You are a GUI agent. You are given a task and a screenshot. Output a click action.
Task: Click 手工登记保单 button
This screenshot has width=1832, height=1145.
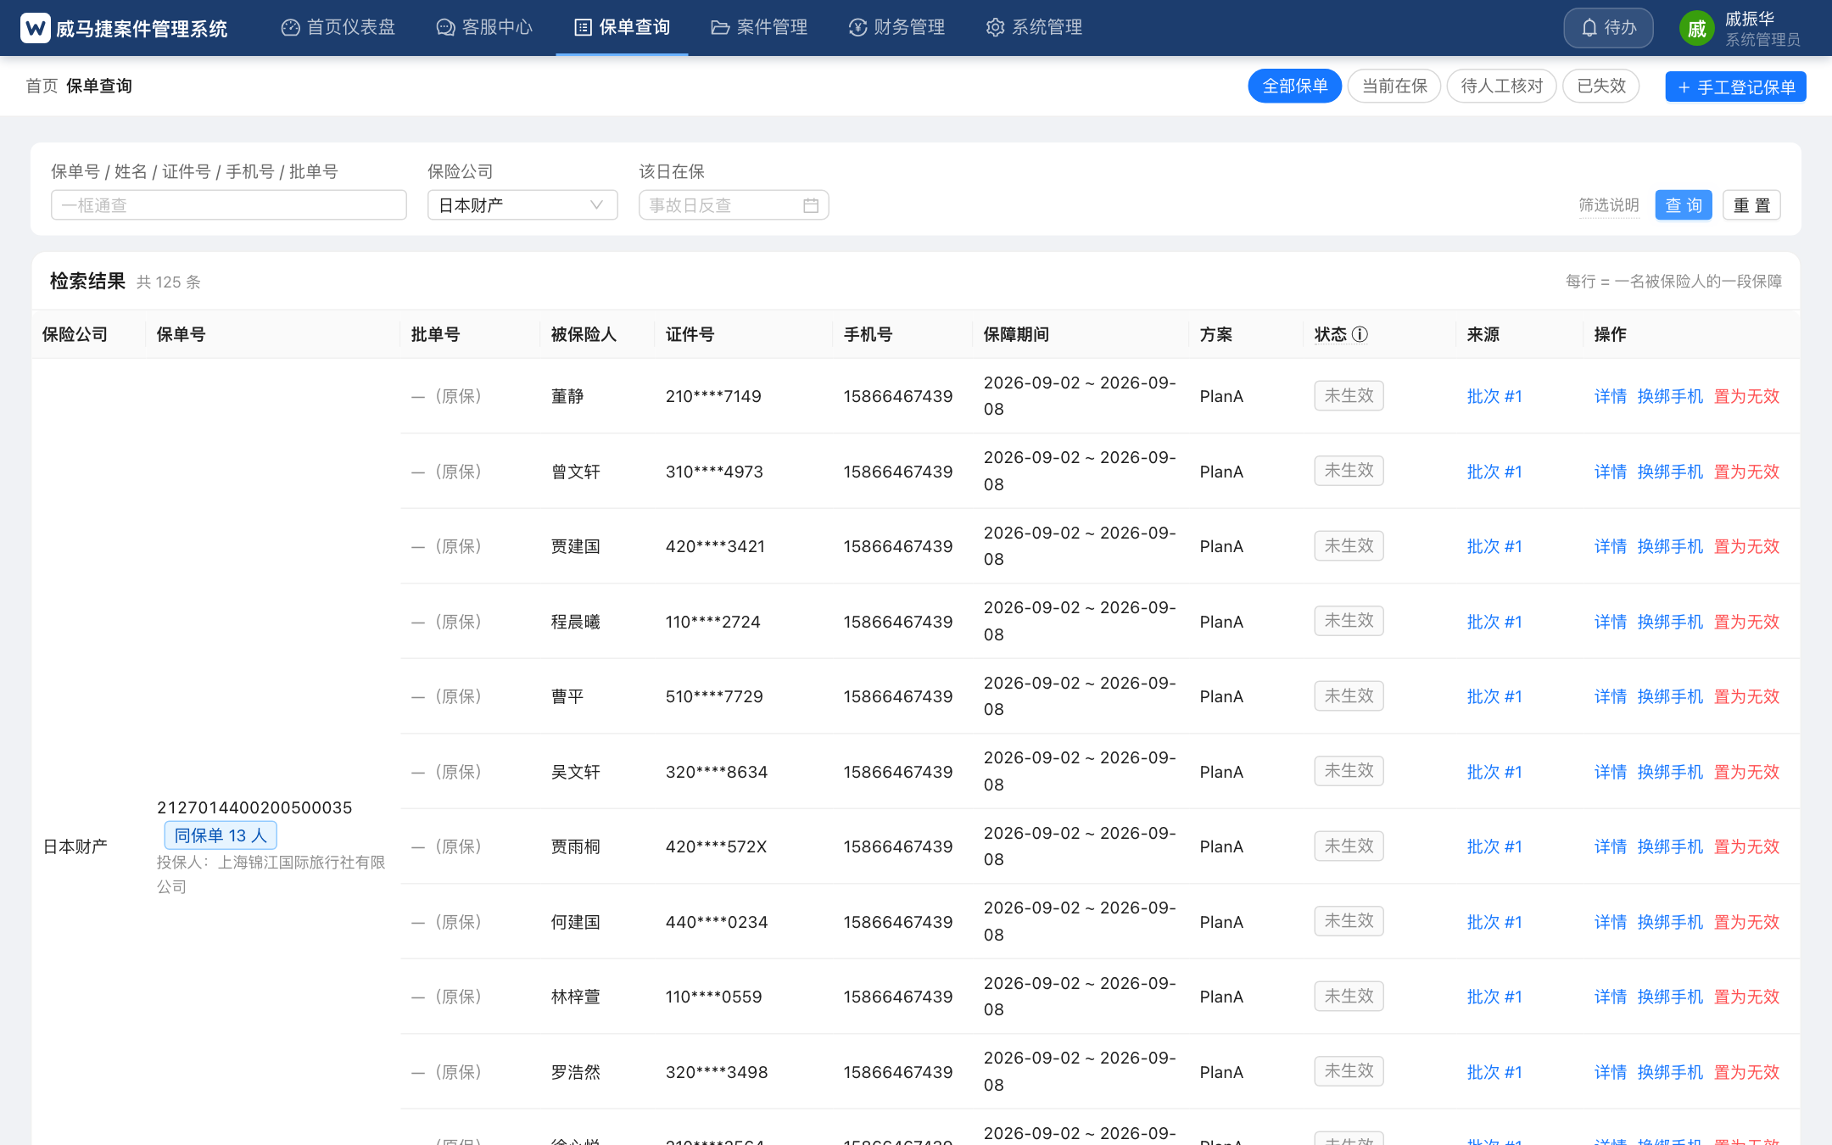coord(1735,87)
